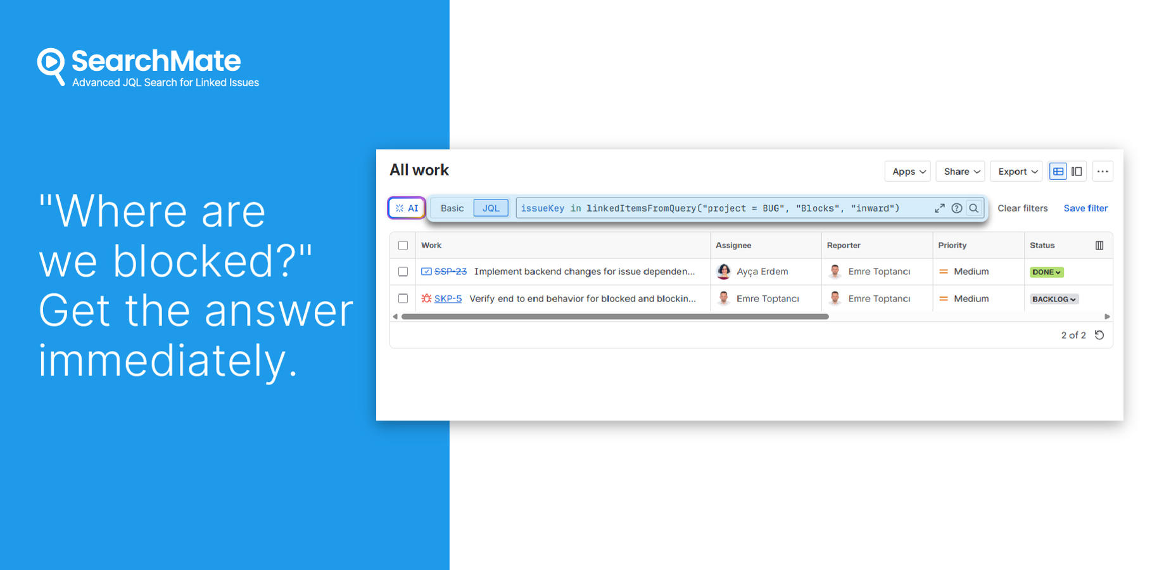Check the row checkbox for SSP-23
Viewport: 1164px width, 570px height.
point(403,271)
